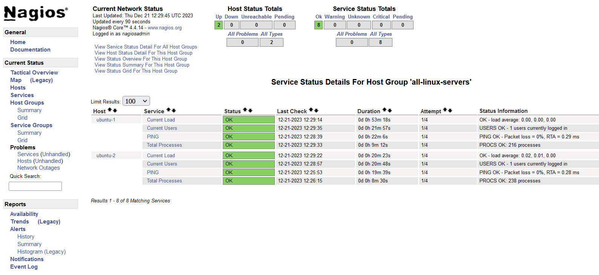Sort Host column descending with down arrow

pos(115,110)
